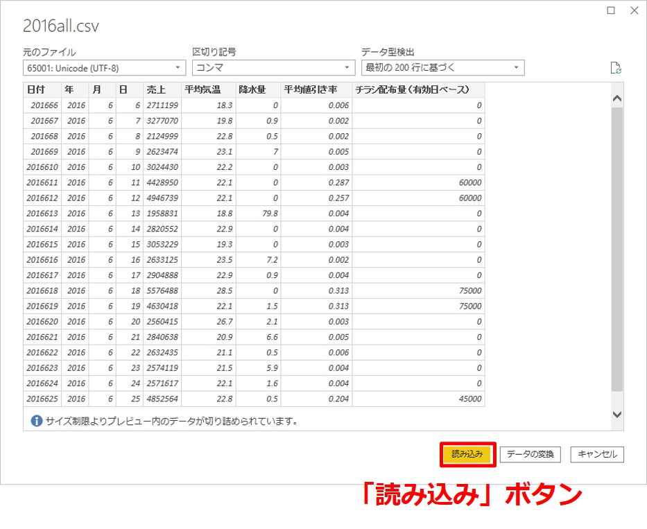Open the 元のファイル encoding dropdown
The width and height of the screenshot is (647, 529).
pos(104,68)
